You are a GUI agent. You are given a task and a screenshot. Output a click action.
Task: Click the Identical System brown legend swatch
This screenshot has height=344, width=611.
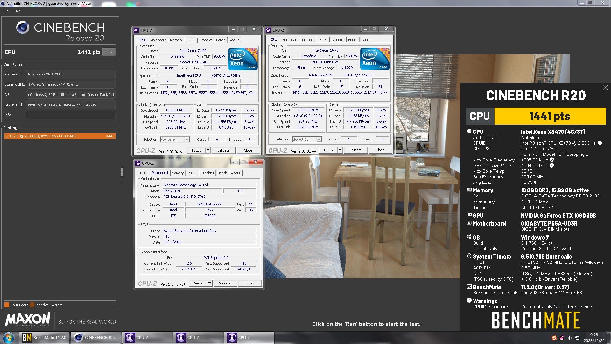32,305
